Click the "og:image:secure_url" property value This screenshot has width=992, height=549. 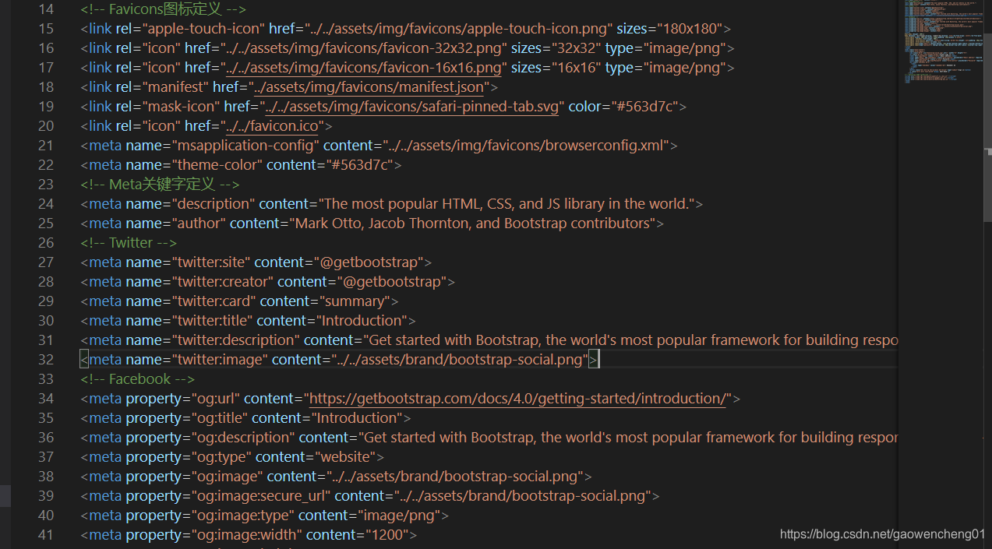tap(260, 496)
